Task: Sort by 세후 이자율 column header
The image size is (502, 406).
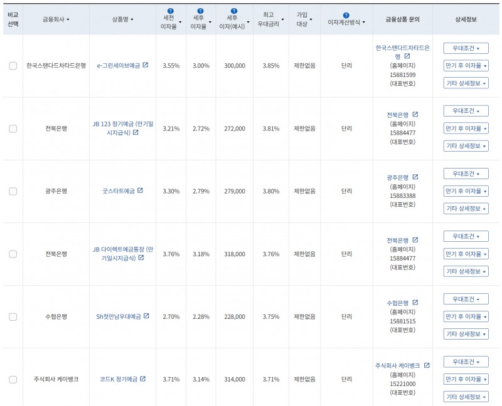Action: click(201, 22)
